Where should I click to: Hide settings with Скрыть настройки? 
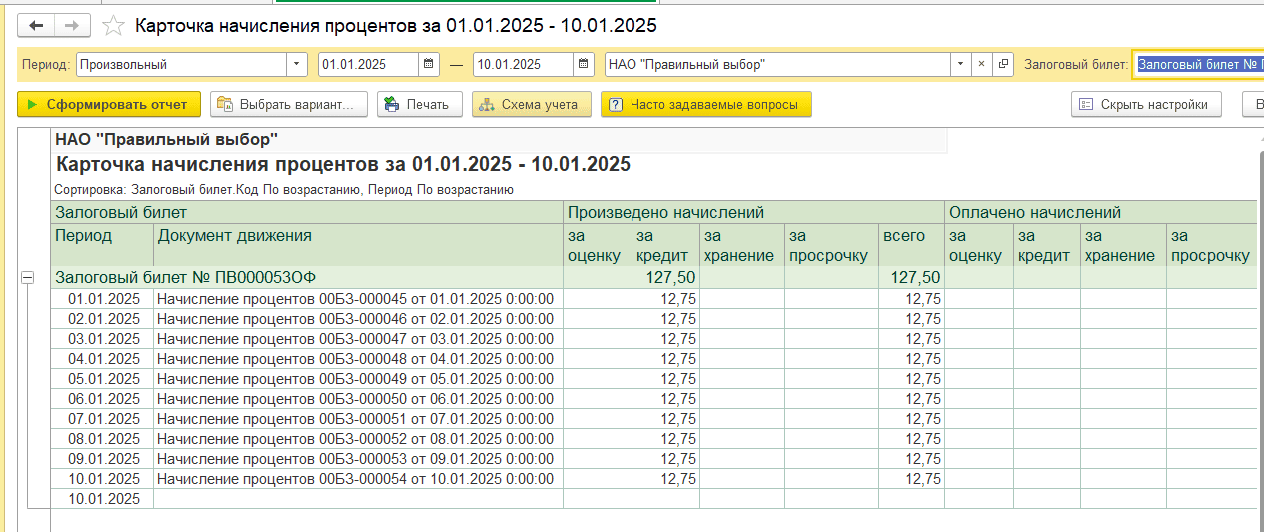coord(1146,104)
